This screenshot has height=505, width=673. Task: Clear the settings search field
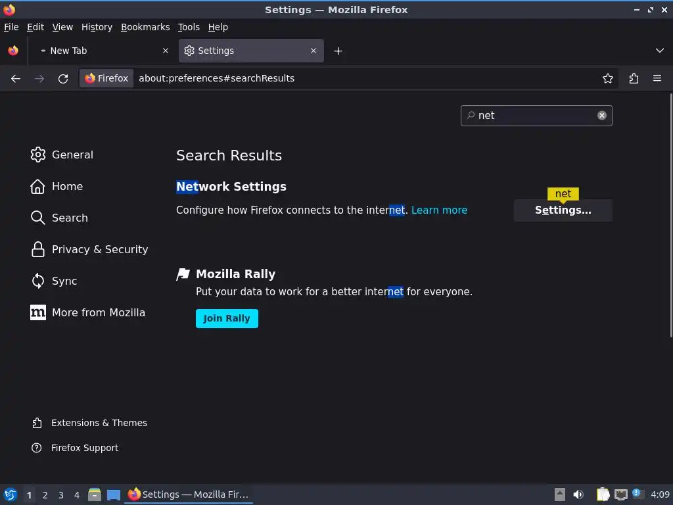(602, 116)
